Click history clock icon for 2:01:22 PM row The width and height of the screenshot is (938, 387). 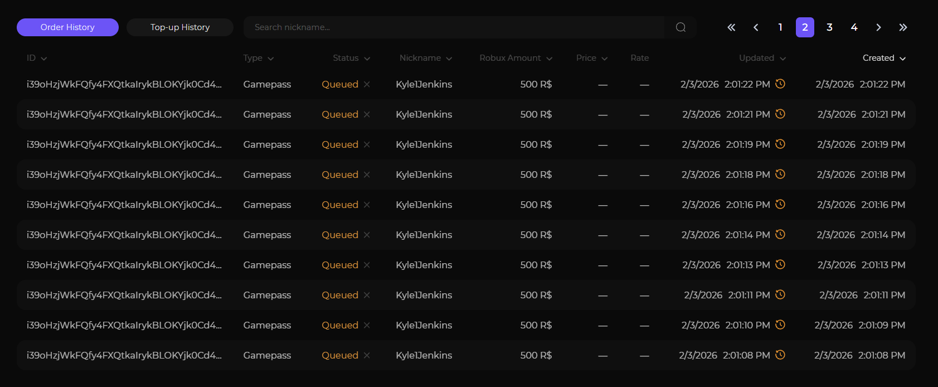(x=780, y=84)
